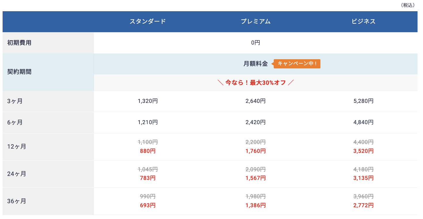Click the 5,280円 Business price
Image resolution: width=423 pixels, height=219 pixels.
click(363, 101)
